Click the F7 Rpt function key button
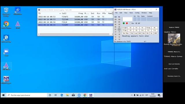 tap(125, 30)
